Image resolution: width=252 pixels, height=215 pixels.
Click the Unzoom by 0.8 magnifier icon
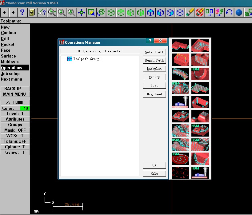(x=71, y=12)
